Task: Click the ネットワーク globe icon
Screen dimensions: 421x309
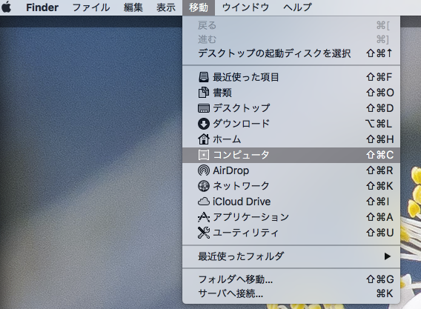Action: 204,186
